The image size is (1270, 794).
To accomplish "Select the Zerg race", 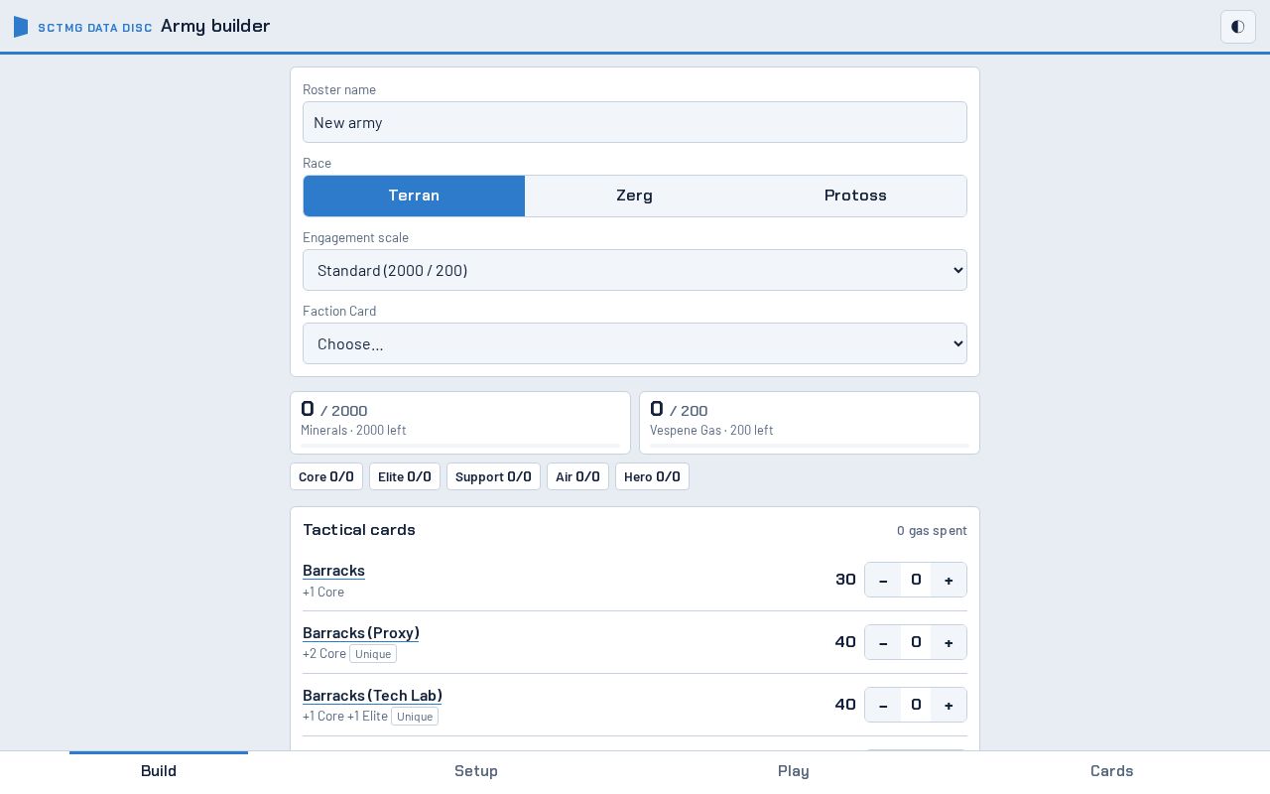I will point(635,196).
